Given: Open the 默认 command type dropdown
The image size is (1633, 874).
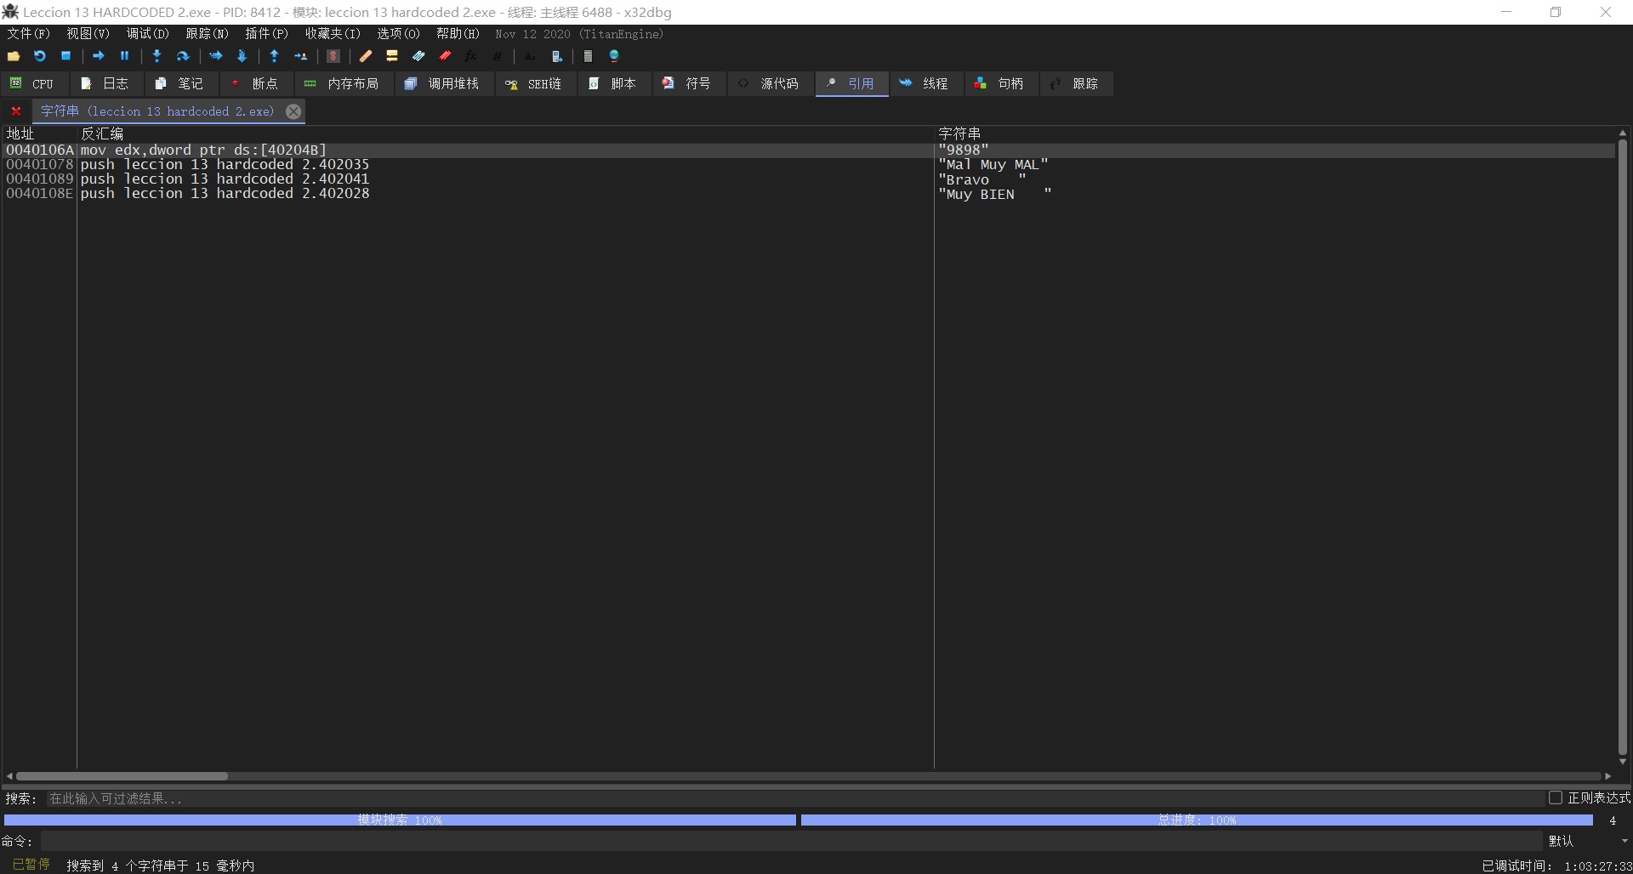Looking at the screenshot, I should (1588, 841).
